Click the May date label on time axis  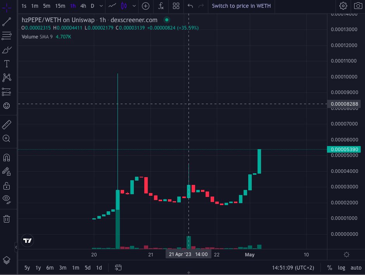[250, 255]
